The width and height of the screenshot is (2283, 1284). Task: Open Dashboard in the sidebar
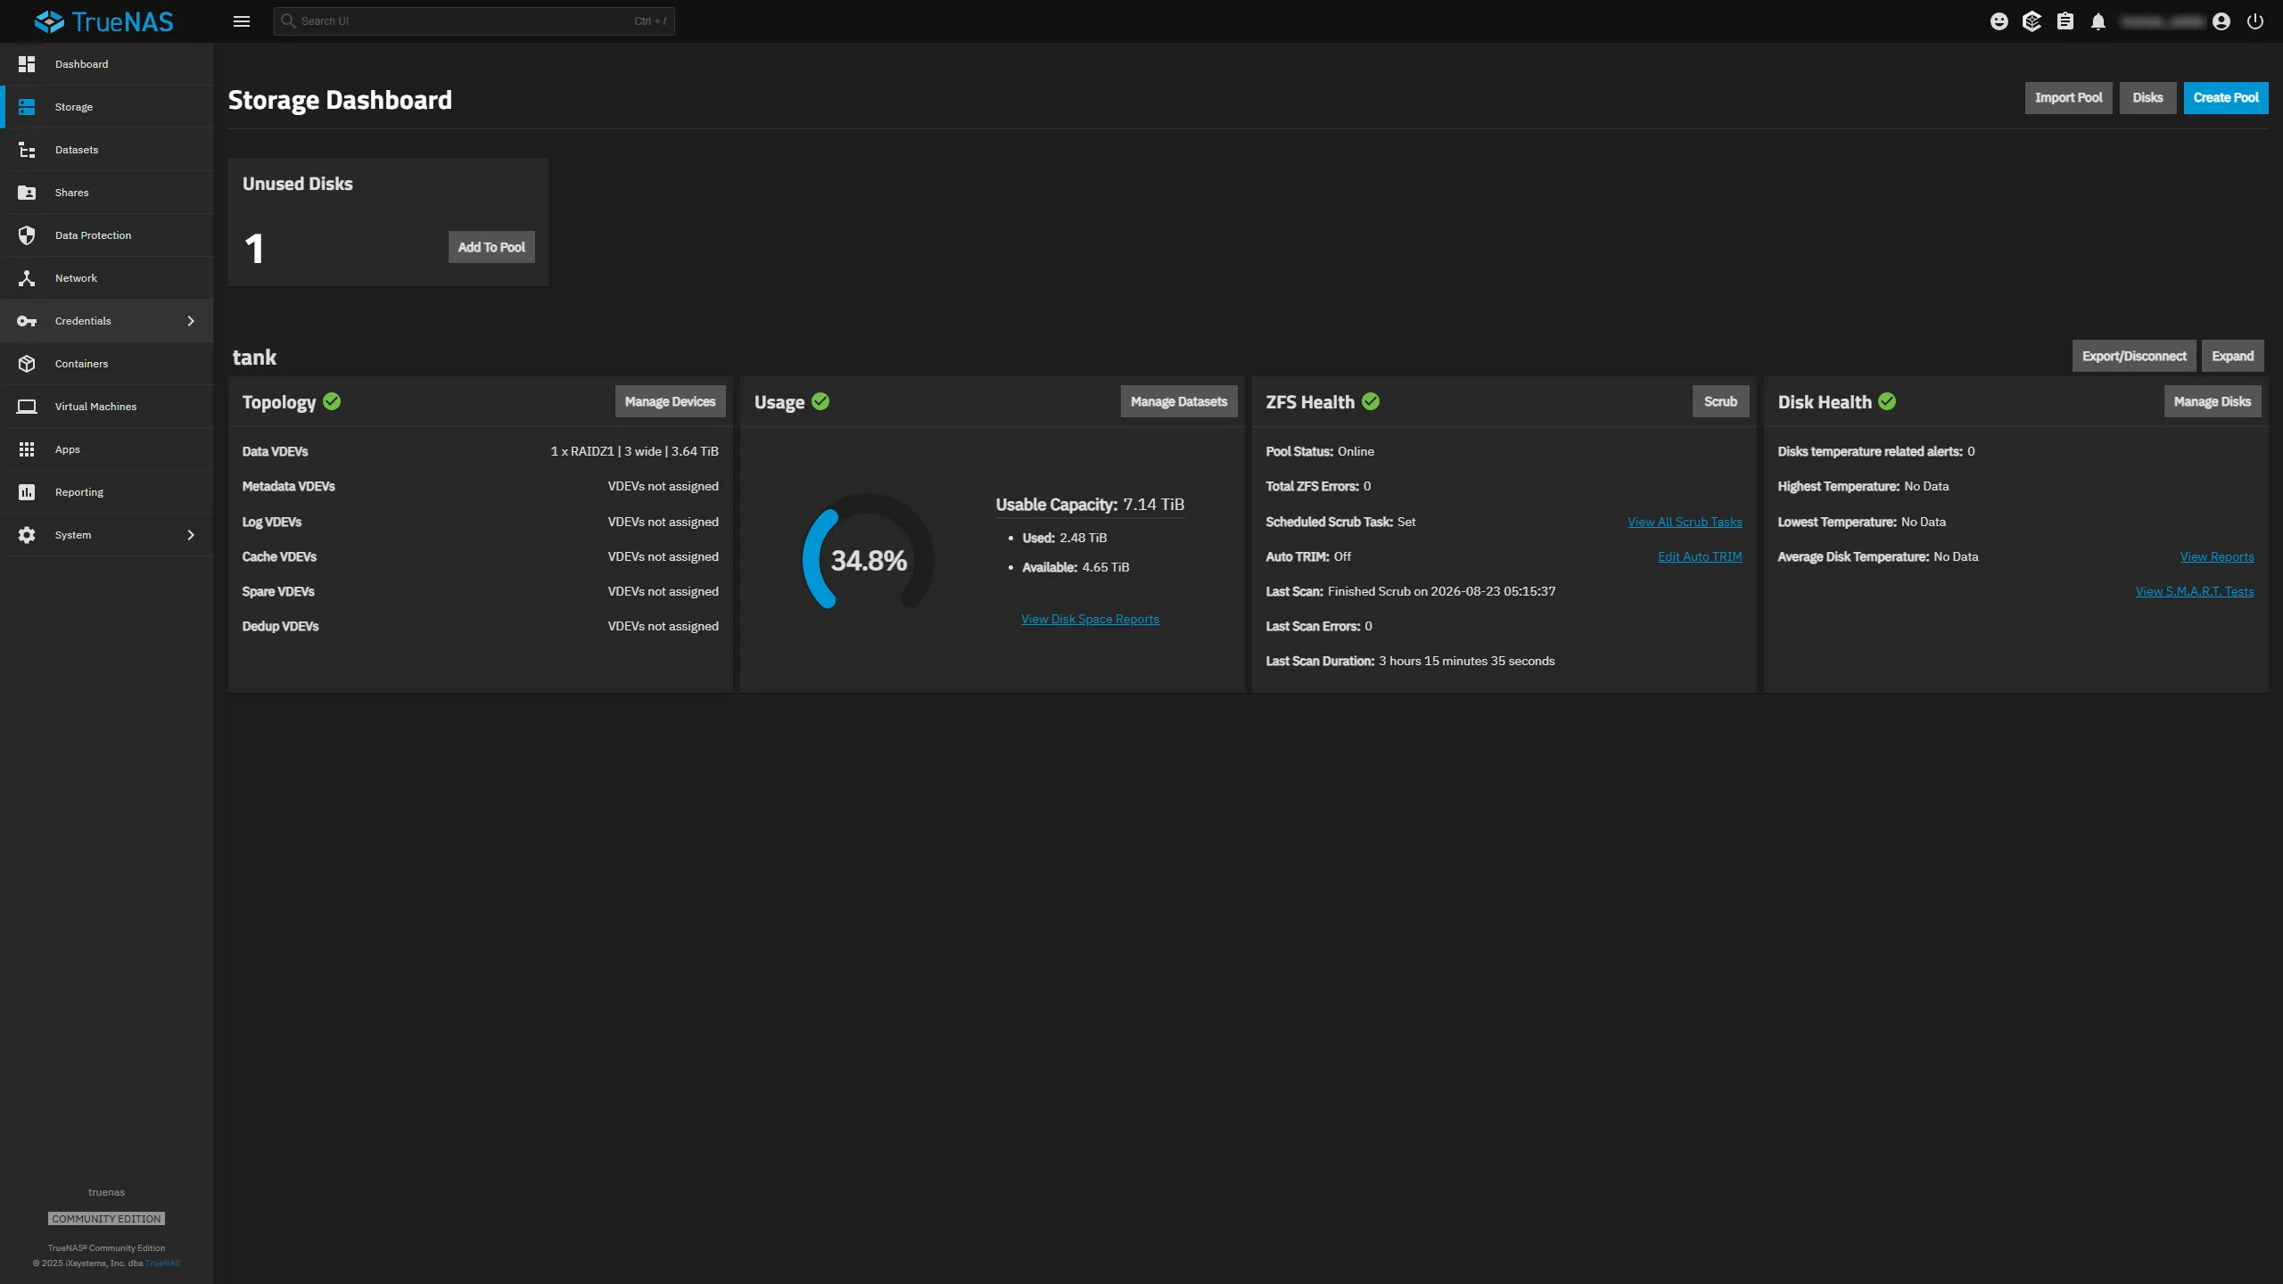click(107, 64)
